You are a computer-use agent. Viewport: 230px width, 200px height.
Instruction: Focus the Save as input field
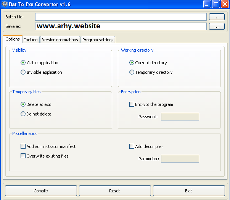point(121,26)
